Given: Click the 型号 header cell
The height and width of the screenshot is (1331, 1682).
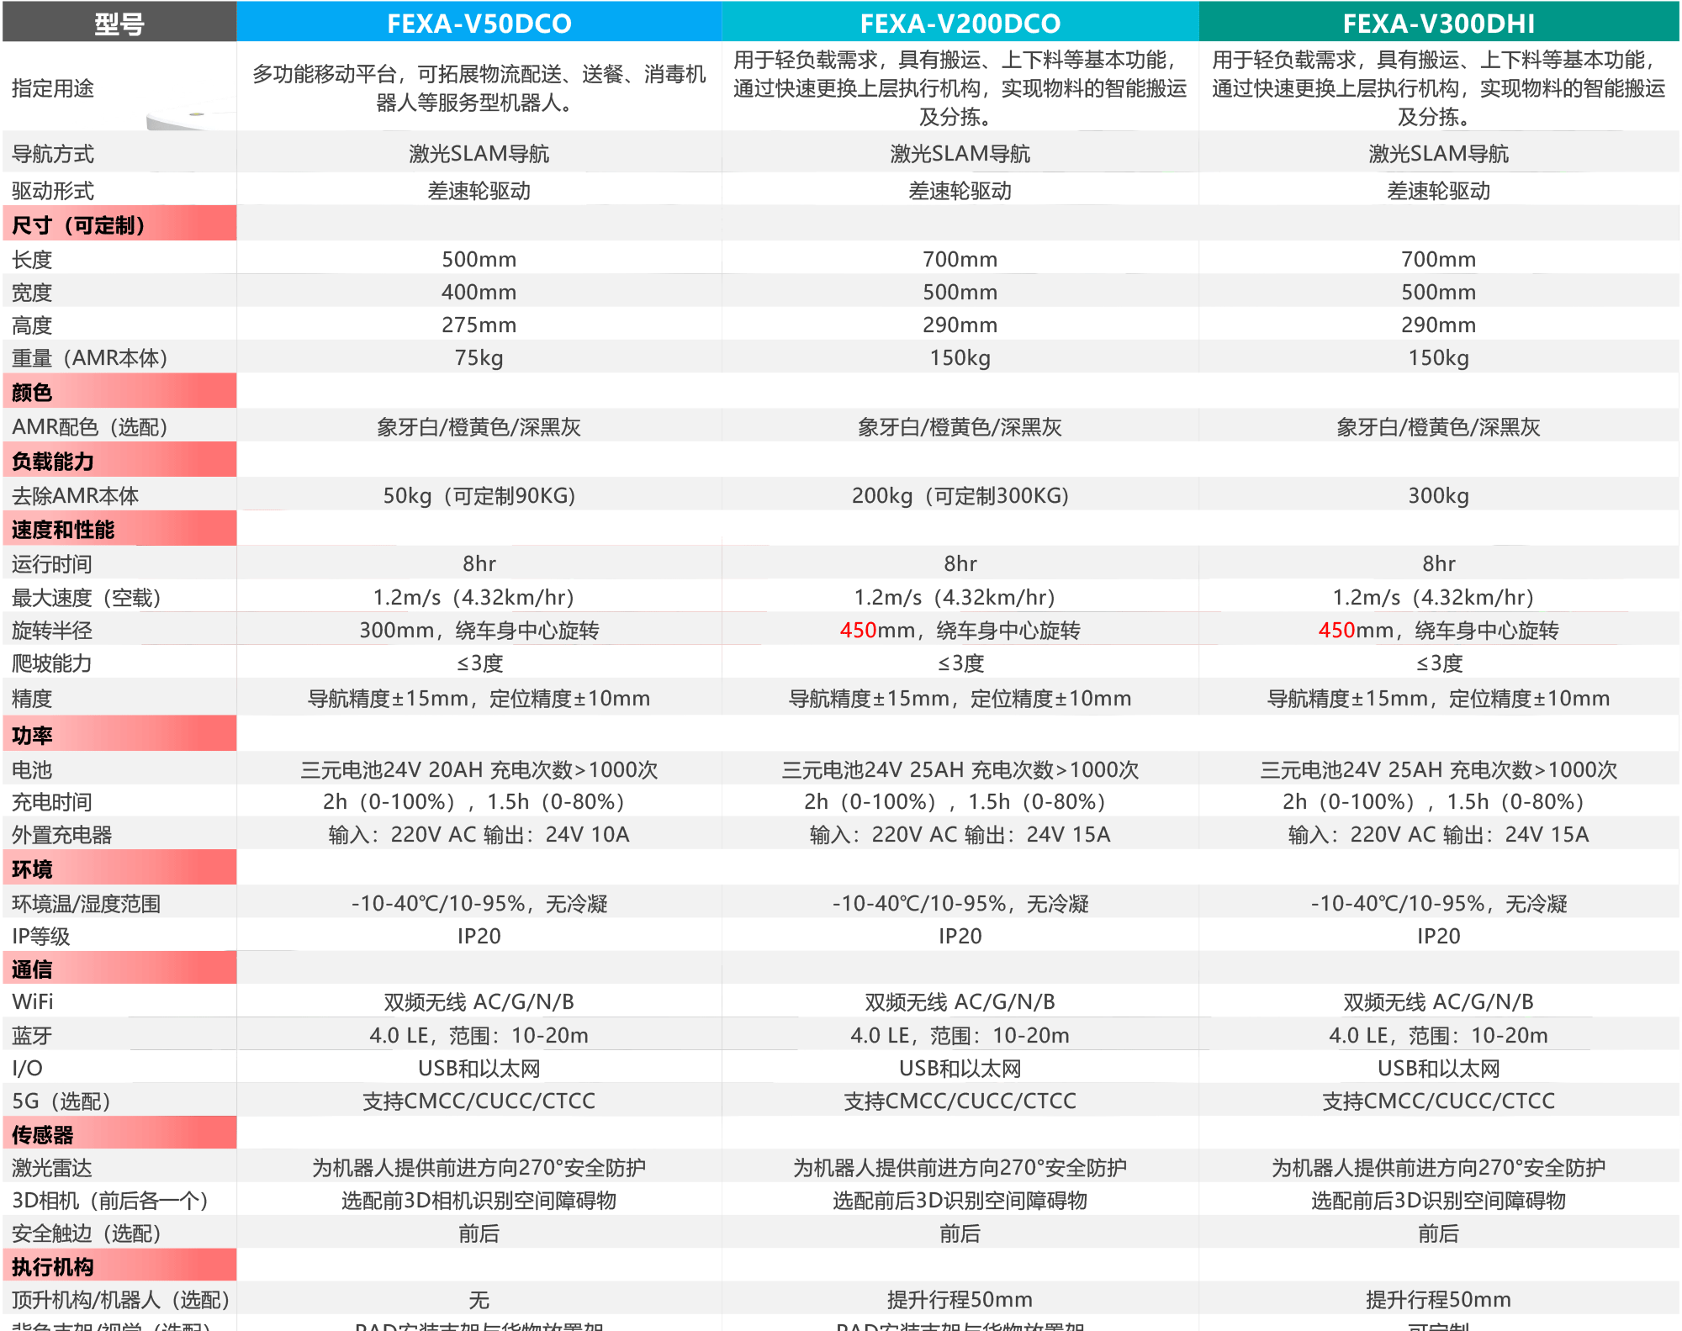Looking at the screenshot, I should (119, 23).
